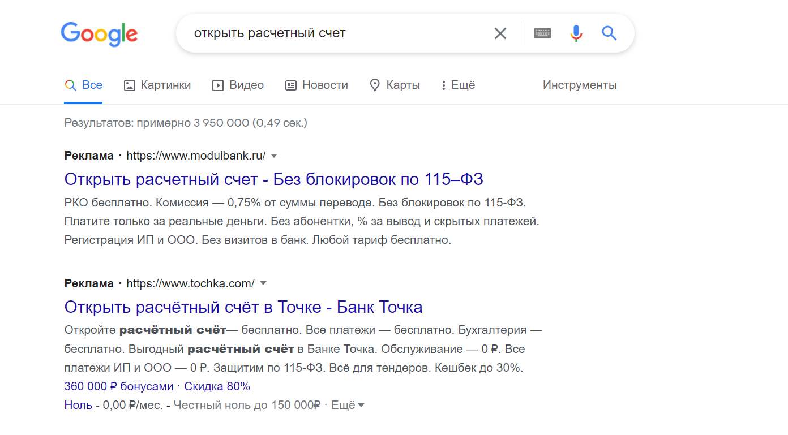Click the Видео play icon

point(218,85)
